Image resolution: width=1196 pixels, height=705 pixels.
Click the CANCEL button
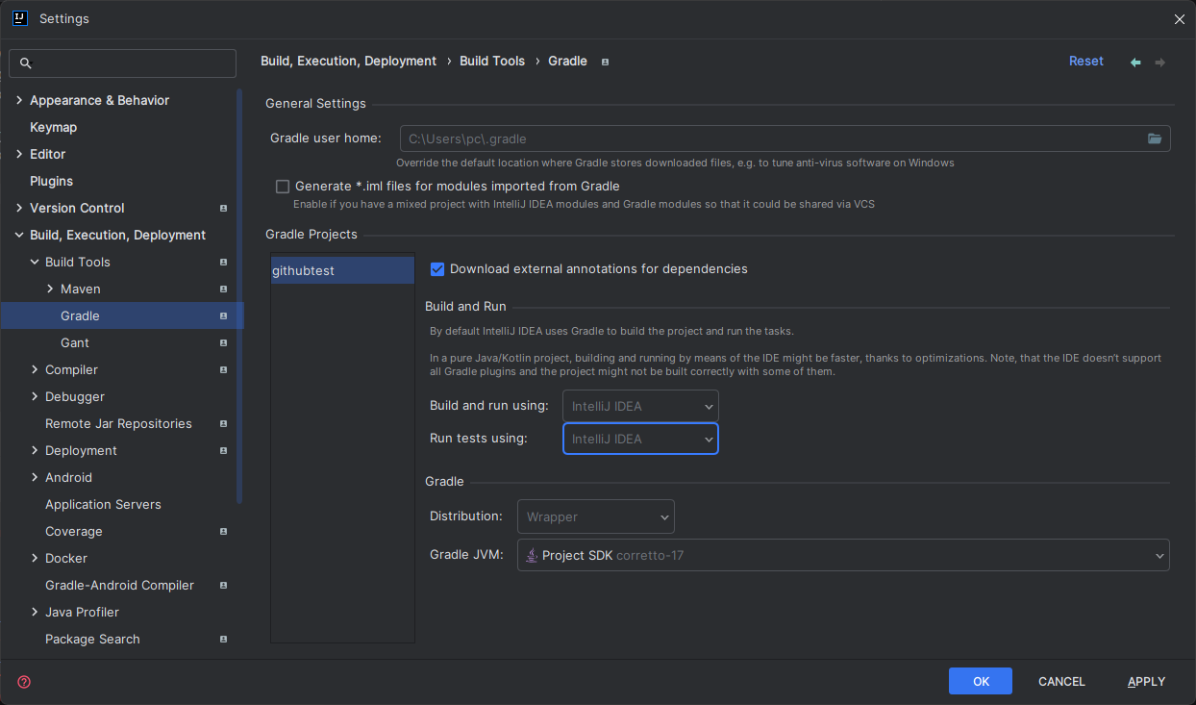pyautogui.click(x=1061, y=681)
